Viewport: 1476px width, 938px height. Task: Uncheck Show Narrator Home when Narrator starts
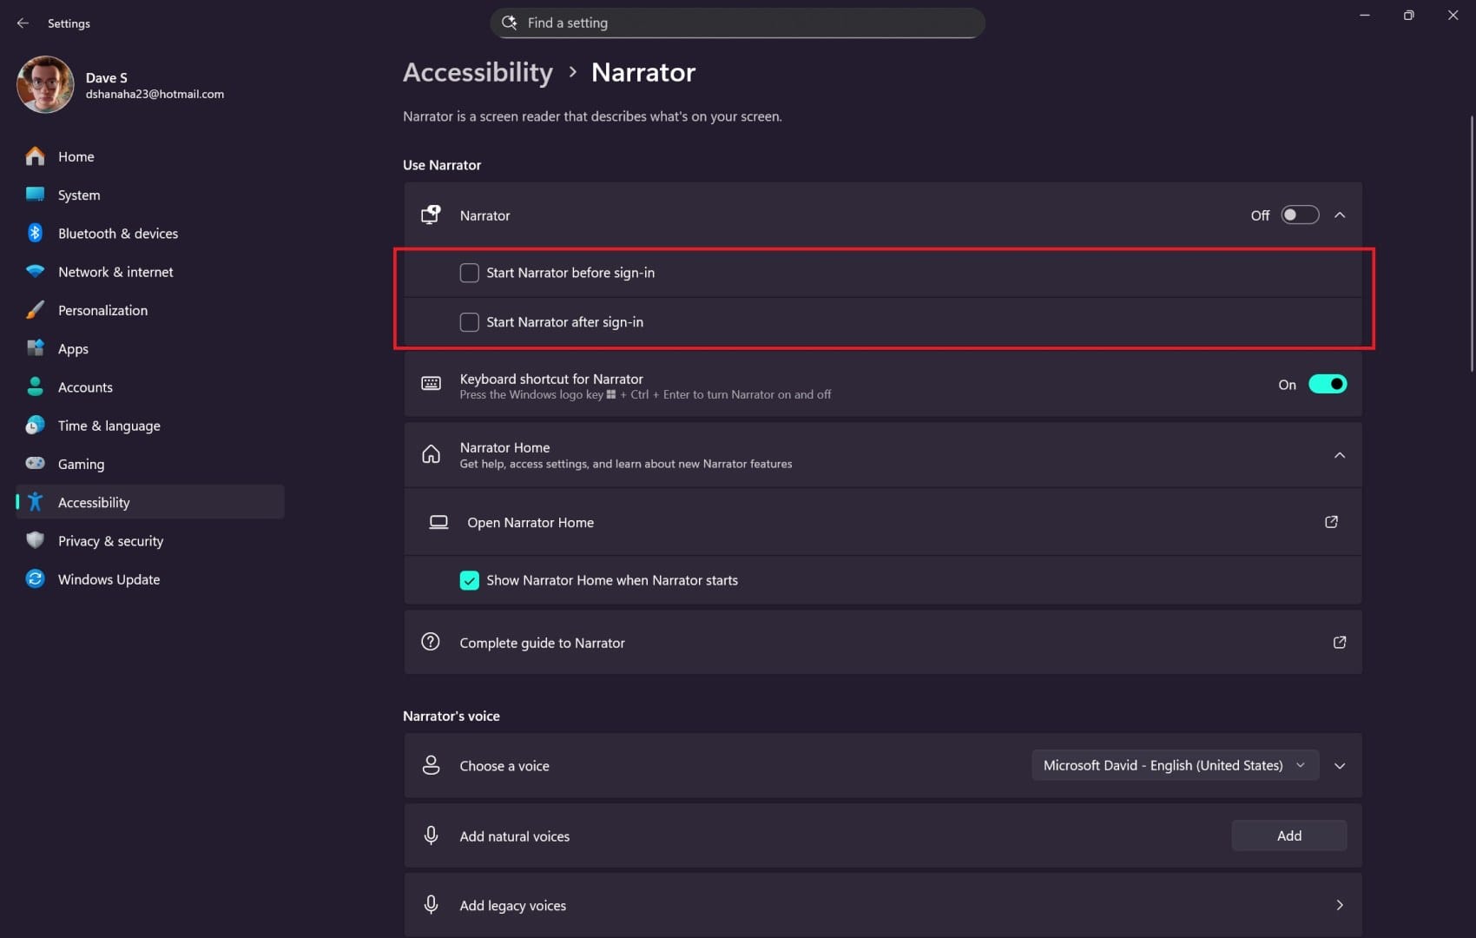point(470,579)
